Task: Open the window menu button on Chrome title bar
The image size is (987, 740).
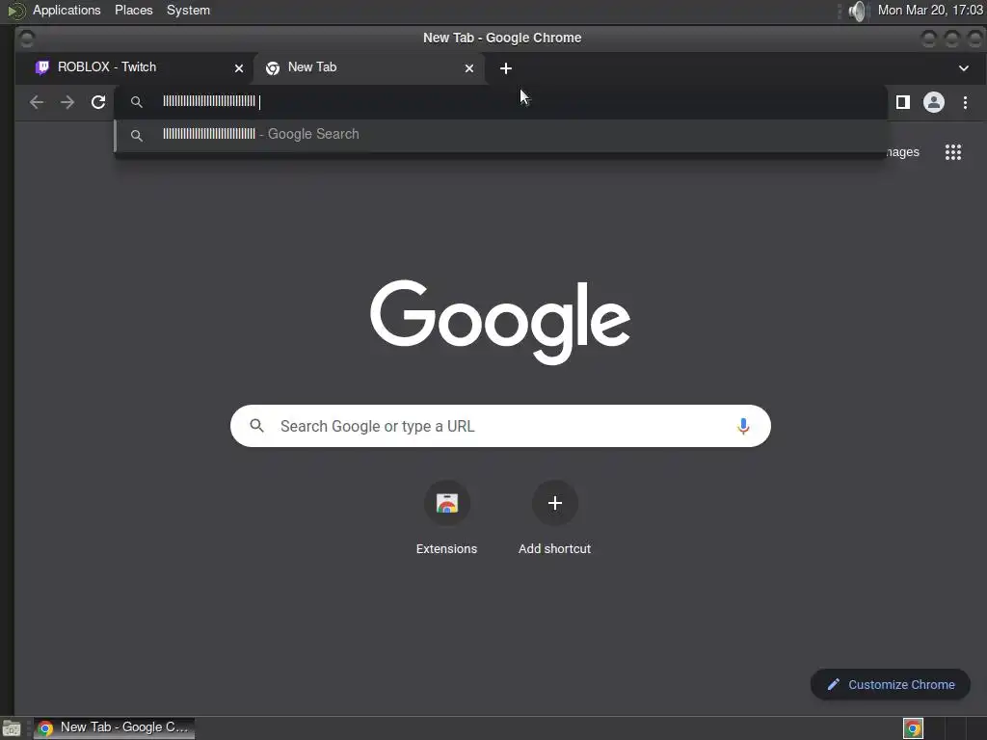Action: 26,39
